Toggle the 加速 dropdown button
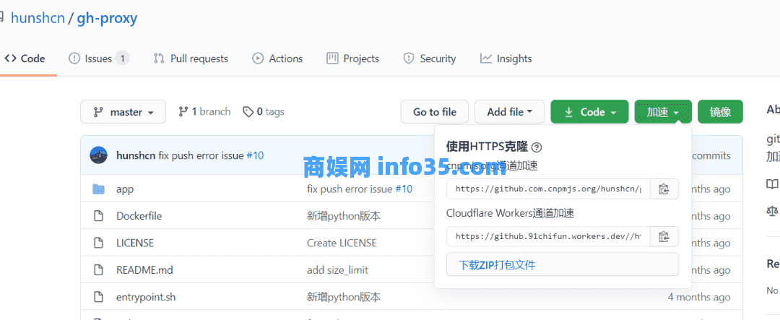This screenshot has width=780, height=320. pyautogui.click(x=663, y=112)
